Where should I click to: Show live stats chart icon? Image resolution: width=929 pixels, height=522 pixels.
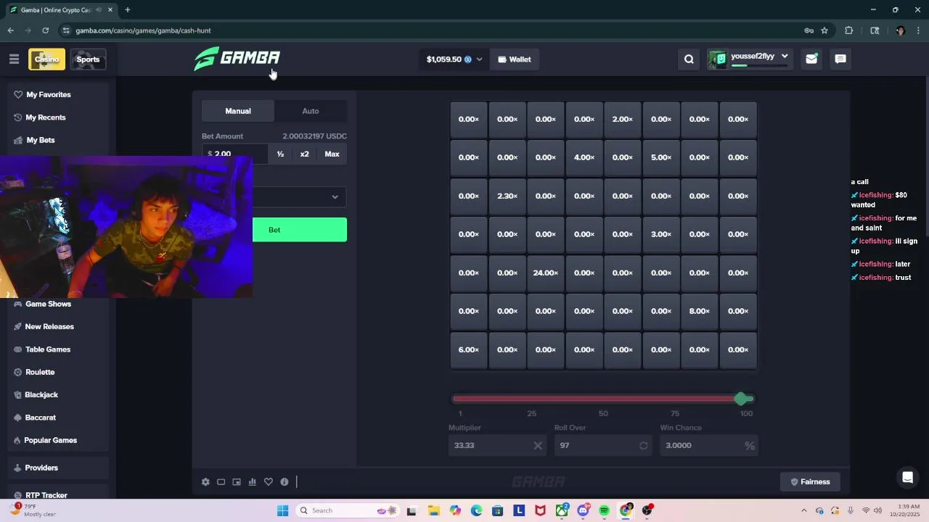point(253,482)
